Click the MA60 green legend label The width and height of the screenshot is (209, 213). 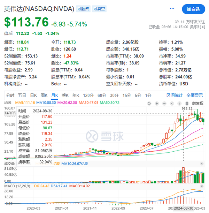tap(110, 102)
